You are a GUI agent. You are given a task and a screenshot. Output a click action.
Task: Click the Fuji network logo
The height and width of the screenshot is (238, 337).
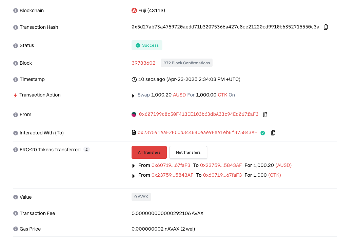click(134, 10)
